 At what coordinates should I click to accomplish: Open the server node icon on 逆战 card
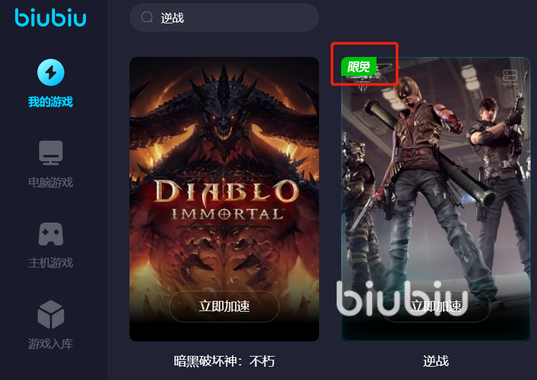pyautogui.click(x=510, y=77)
